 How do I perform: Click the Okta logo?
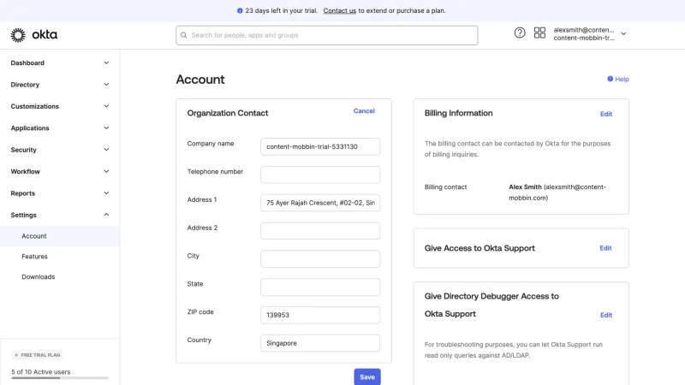[34, 35]
